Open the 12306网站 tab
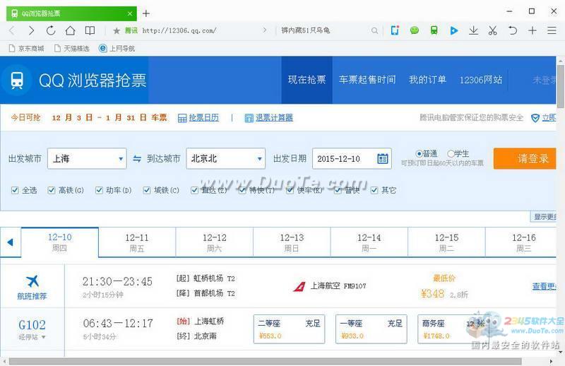This screenshot has height=366, width=565. [x=481, y=80]
